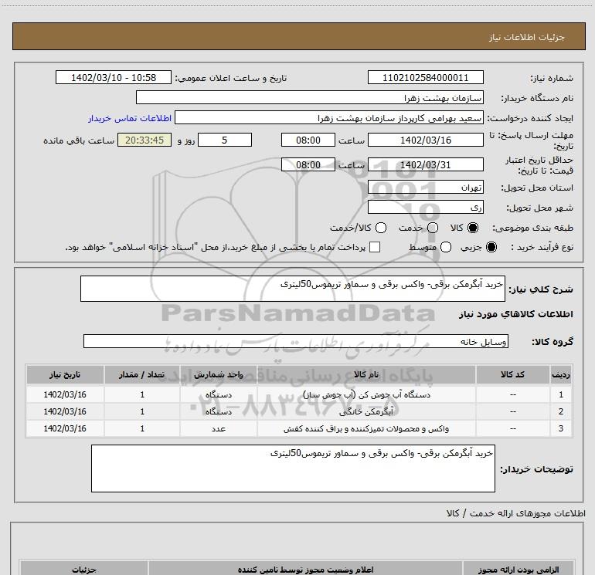Click the response deadline time 08:00 field
Image resolution: width=595 pixels, height=575 pixels.
tap(308, 140)
